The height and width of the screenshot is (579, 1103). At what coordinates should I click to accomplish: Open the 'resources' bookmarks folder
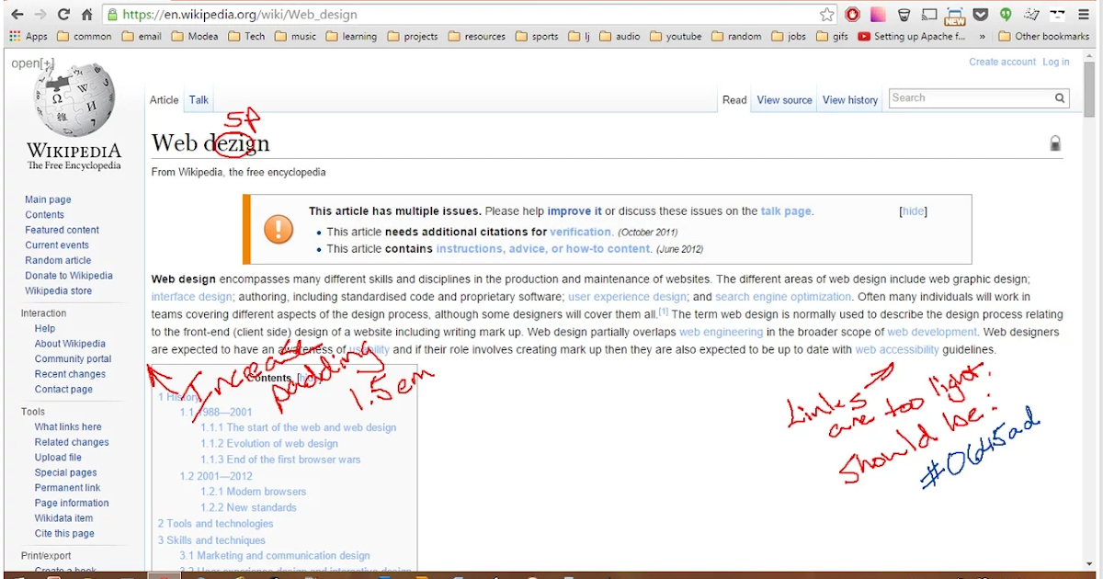(x=476, y=37)
